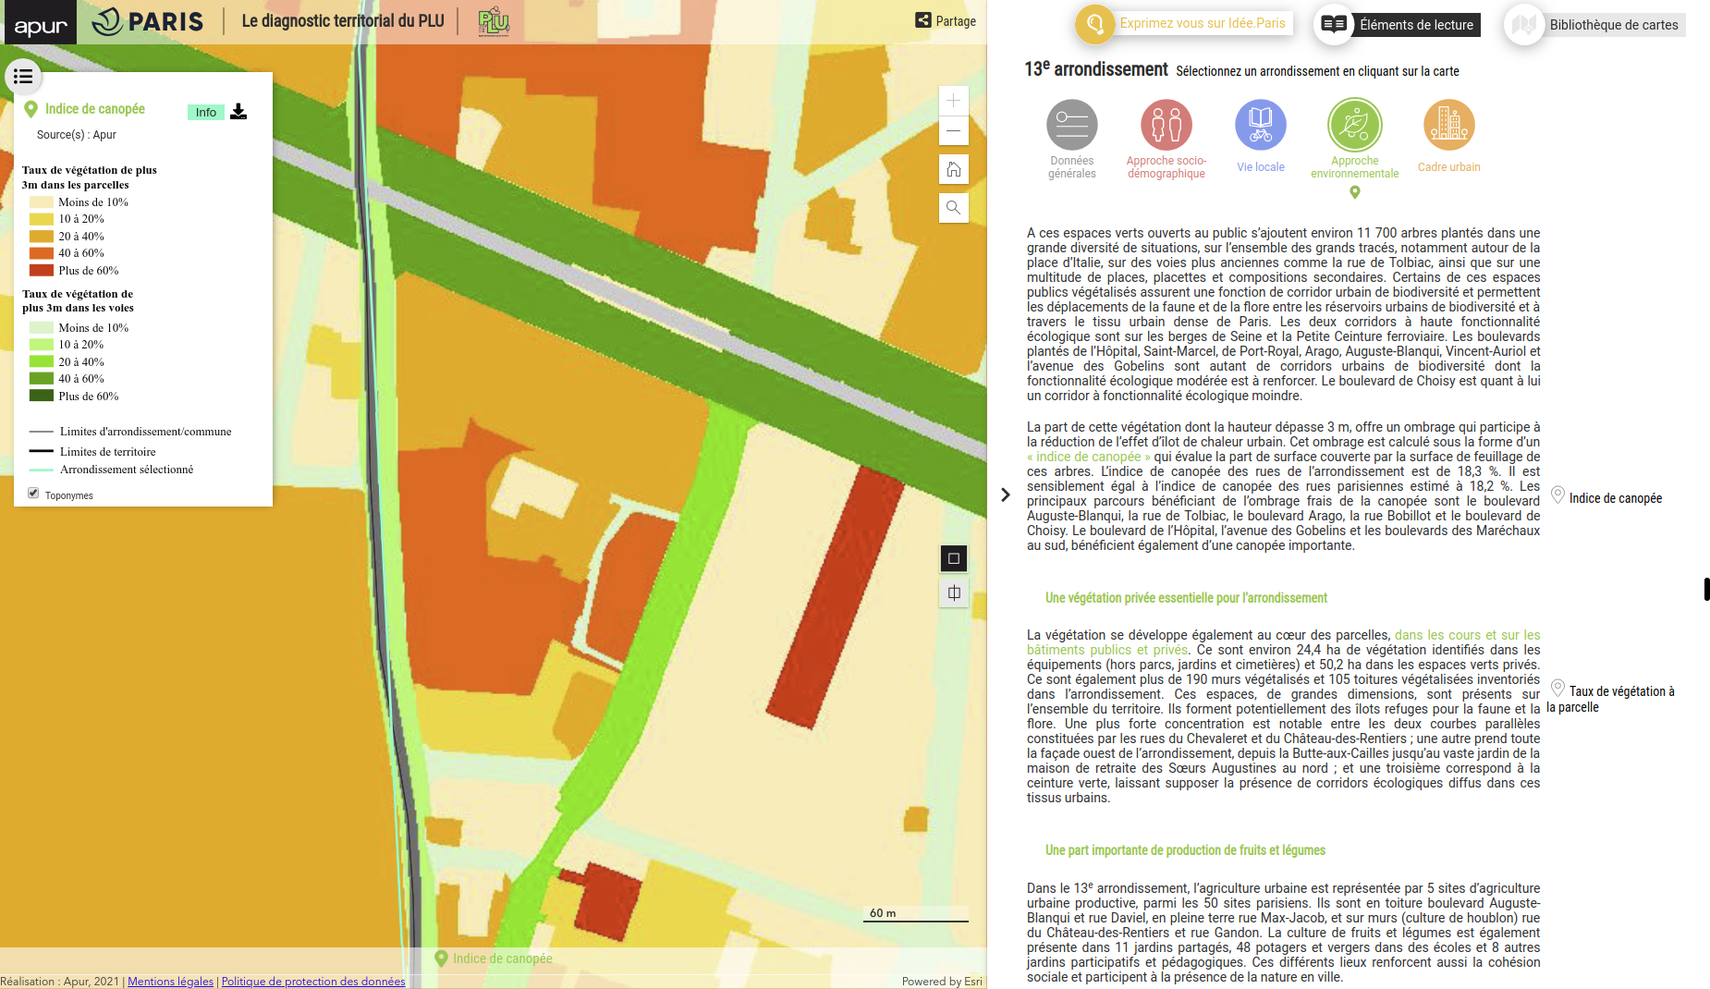Zoom in on the map
This screenshot has width=1710, height=989.
(x=953, y=101)
